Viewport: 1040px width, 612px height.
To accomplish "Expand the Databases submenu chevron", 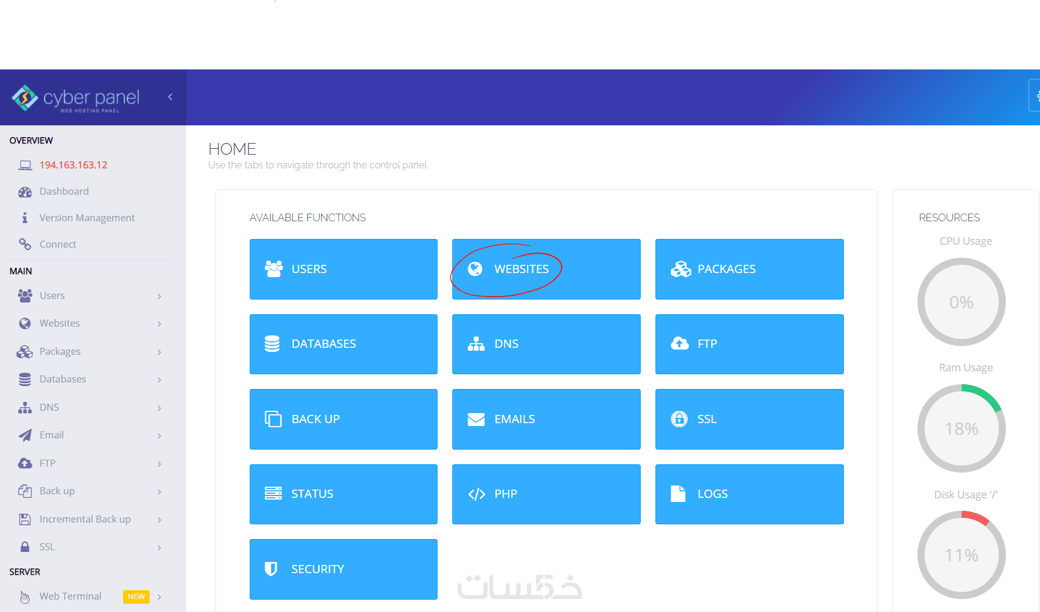I will coord(159,380).
